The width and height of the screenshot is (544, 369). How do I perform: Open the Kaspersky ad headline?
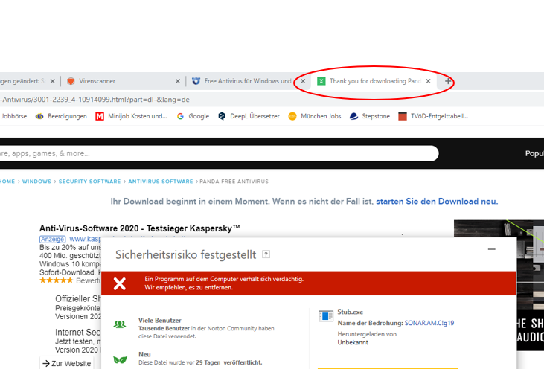tap(139, 228)
